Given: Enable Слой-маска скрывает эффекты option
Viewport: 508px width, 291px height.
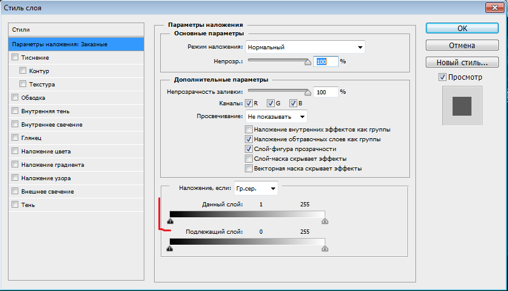Looking at the screenshot, I should click(249, 158).
